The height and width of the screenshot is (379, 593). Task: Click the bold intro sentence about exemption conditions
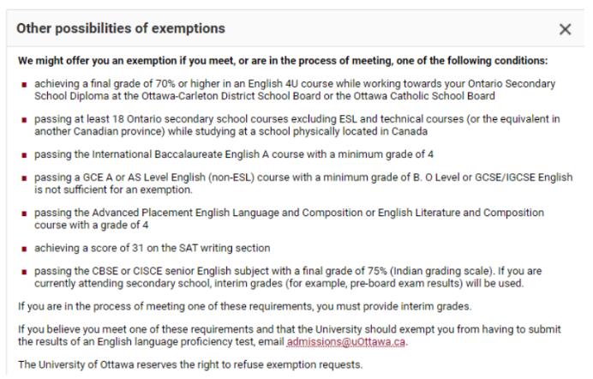coord(283,61)
